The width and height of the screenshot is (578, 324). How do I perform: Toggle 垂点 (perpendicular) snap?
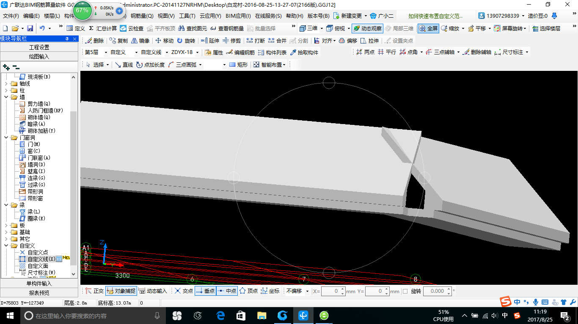(206, 291)
